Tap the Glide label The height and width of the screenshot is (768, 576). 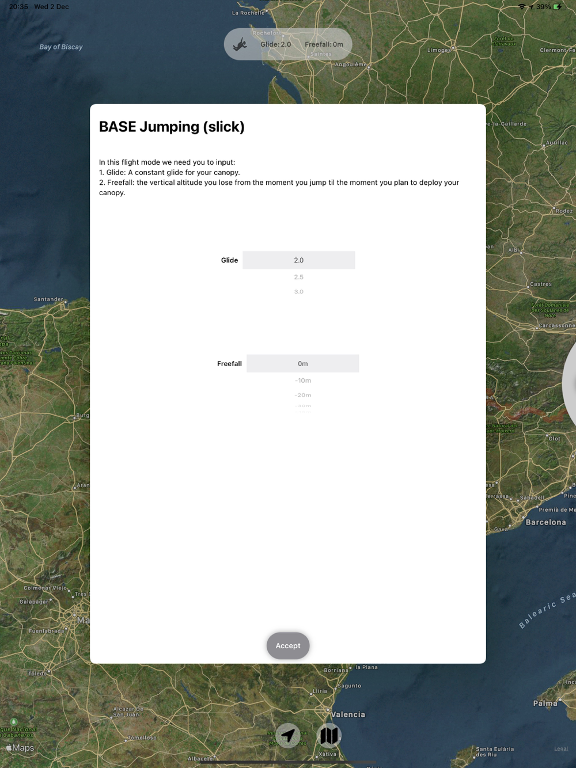point(229,260)
